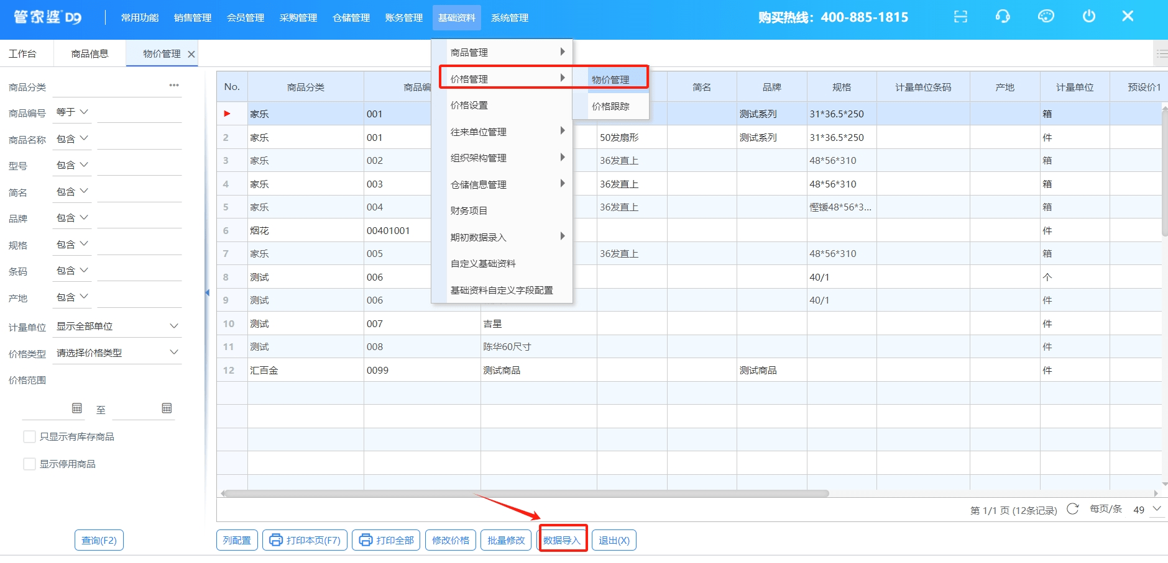Switch to the 商品信息 tab

[x=90, y=54]
